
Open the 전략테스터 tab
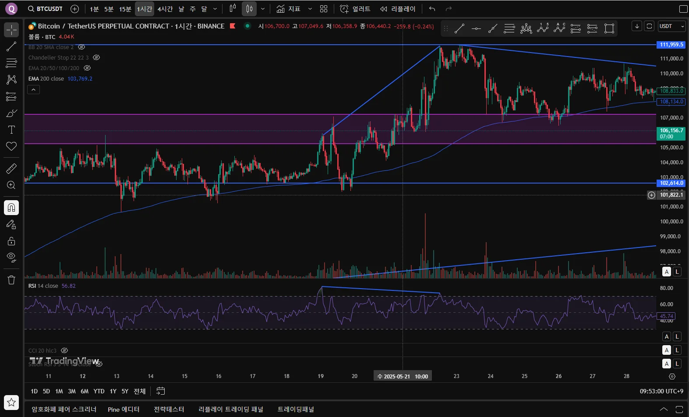[x=169, y=409]
